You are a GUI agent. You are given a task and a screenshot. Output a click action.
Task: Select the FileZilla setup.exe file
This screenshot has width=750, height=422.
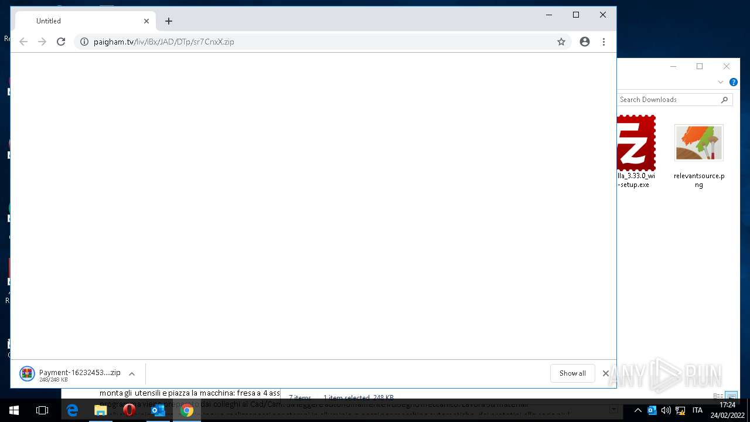(635, 151)
